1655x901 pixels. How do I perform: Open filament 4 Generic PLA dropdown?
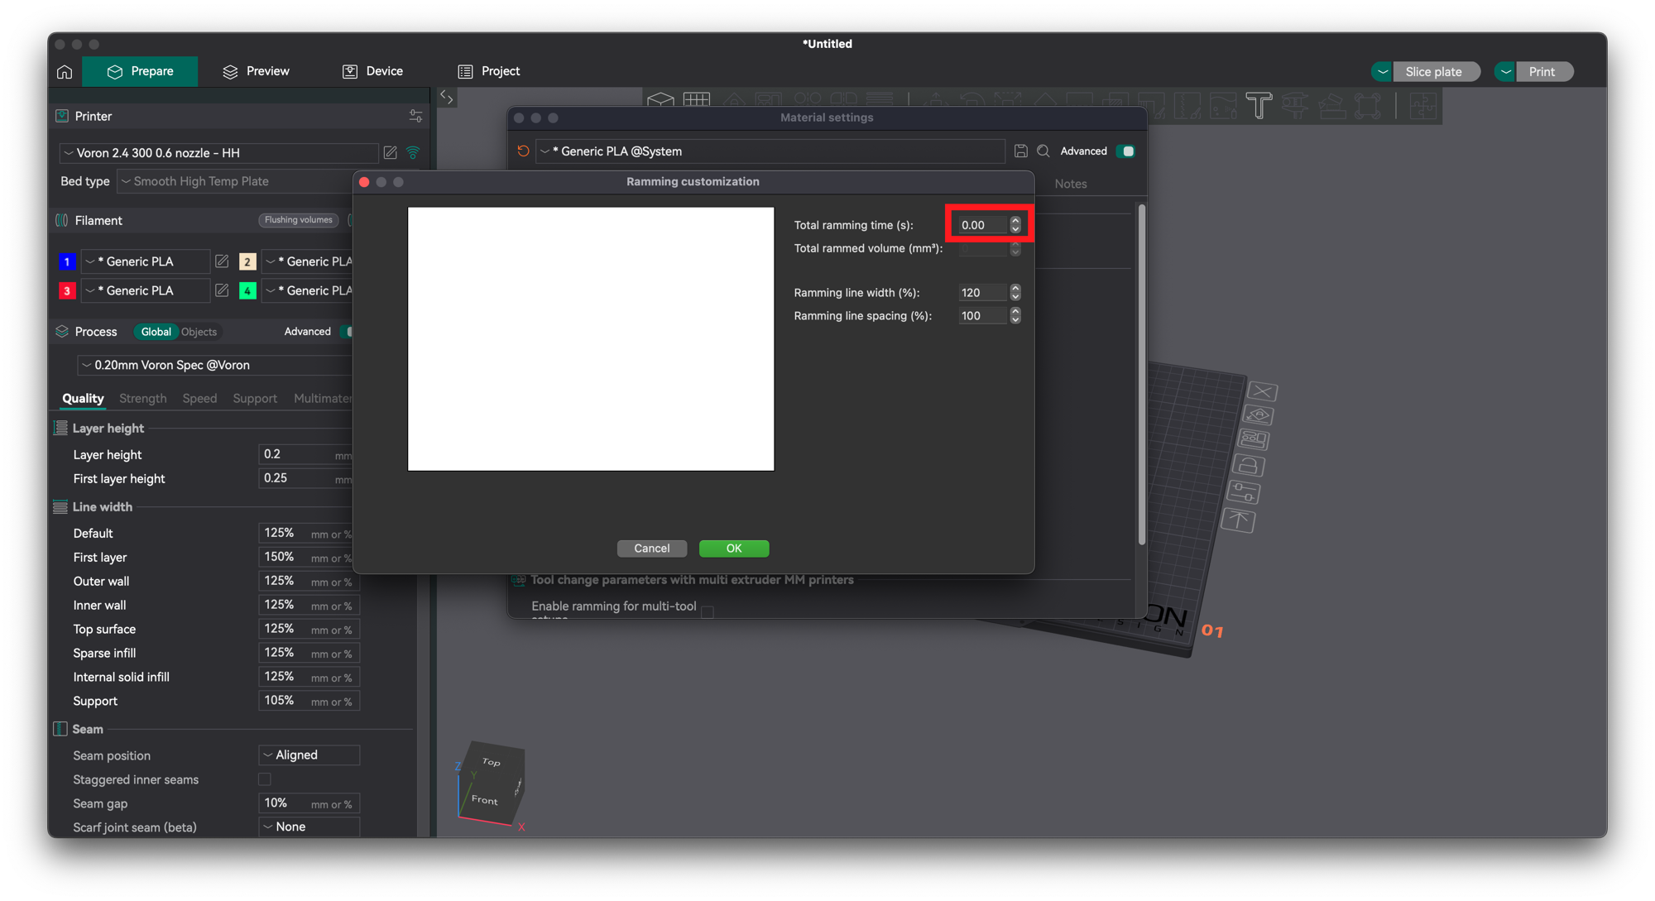click(308, 290)
